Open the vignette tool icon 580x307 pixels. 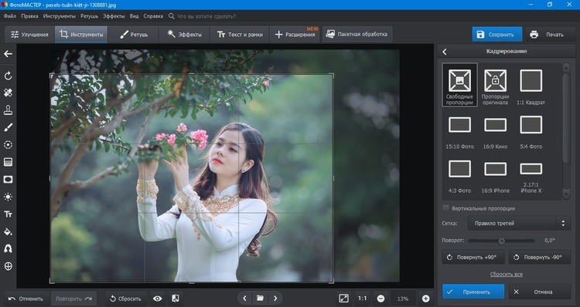click(9, 179)
